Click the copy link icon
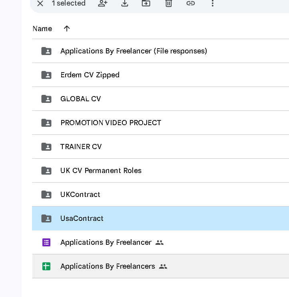 (191, 3)
